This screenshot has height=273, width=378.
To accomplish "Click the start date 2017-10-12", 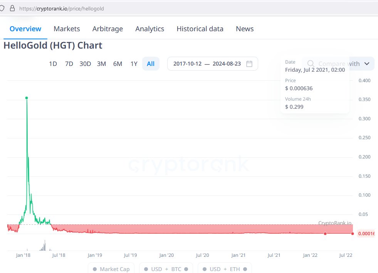I will click(187, 64).
